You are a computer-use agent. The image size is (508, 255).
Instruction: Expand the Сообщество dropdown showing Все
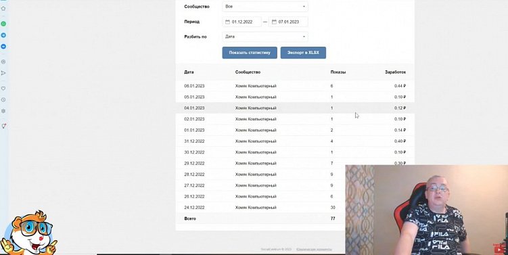(x=265, y=7)
